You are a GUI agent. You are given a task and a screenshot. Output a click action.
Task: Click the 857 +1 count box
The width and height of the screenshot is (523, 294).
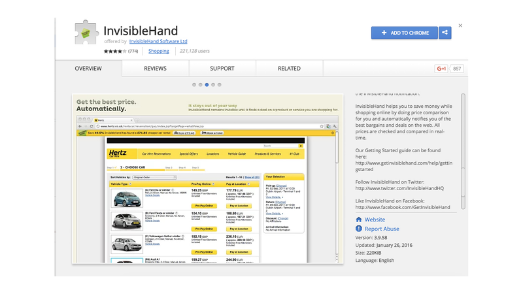coord(457,69)
